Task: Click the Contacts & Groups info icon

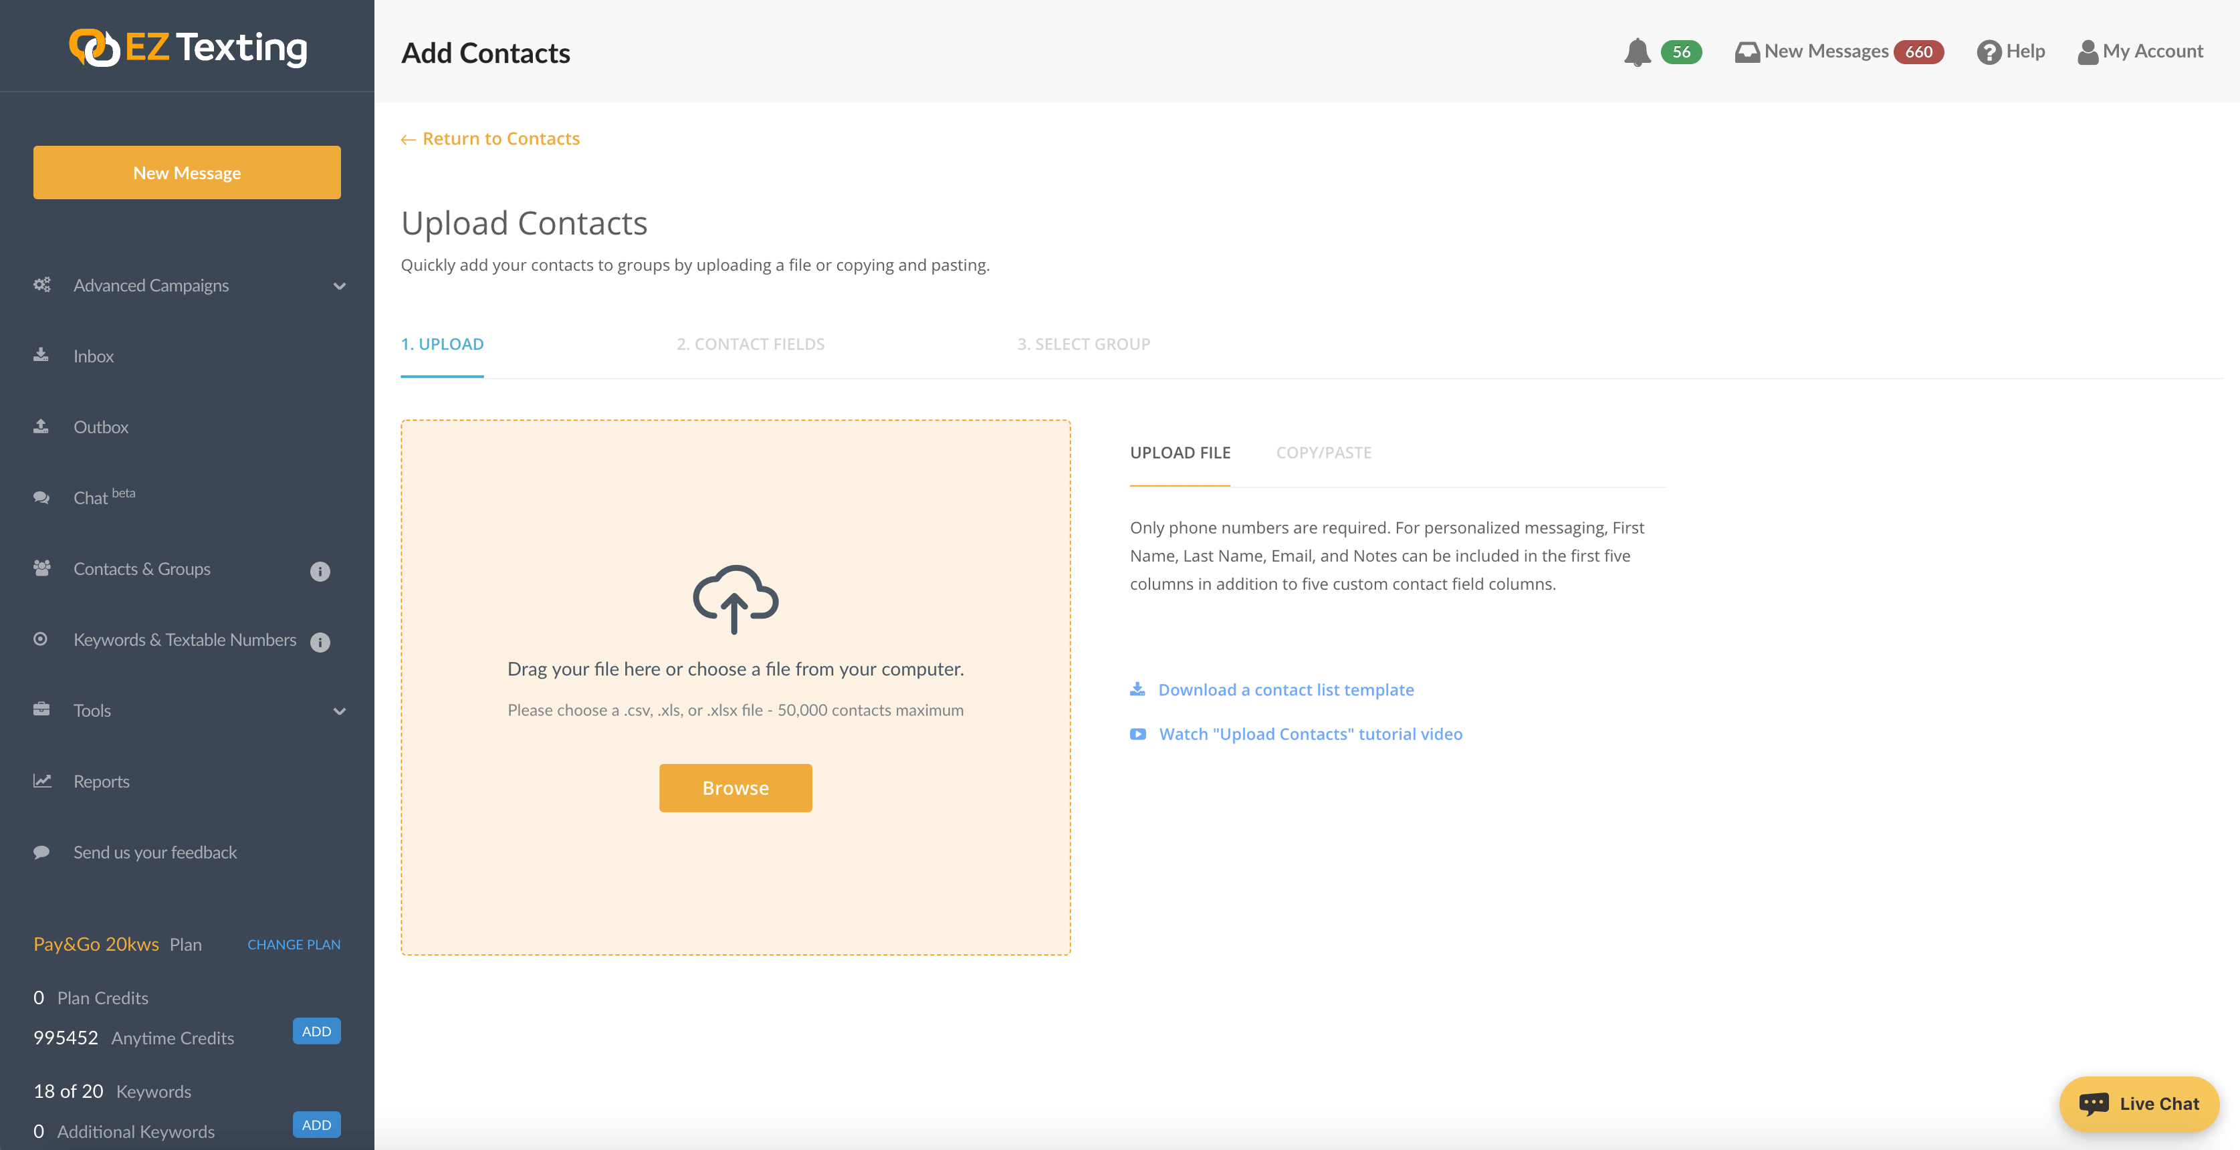Action: 320,571
